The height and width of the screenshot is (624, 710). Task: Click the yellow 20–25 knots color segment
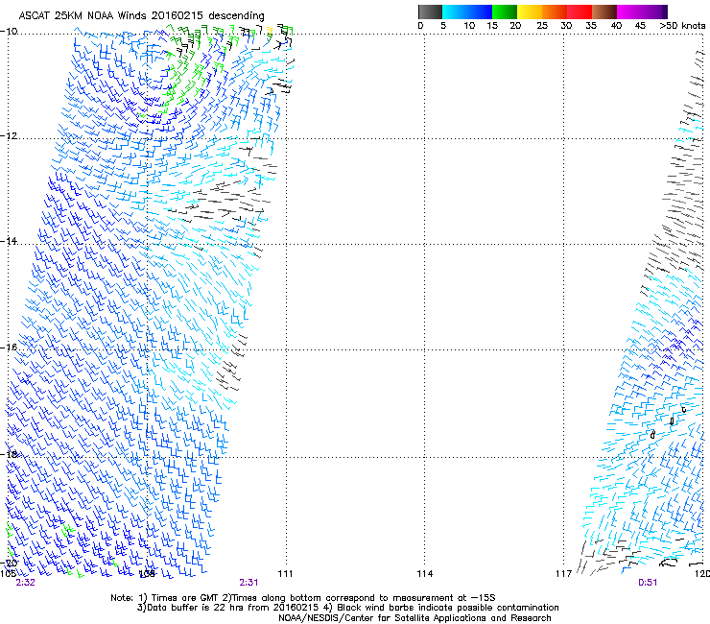pos(530,12)
